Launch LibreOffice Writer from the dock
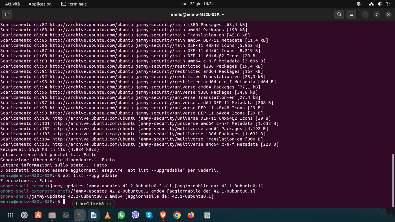Image resolution: width=395 pixels, height=222 pixels. tap(94, 215)
